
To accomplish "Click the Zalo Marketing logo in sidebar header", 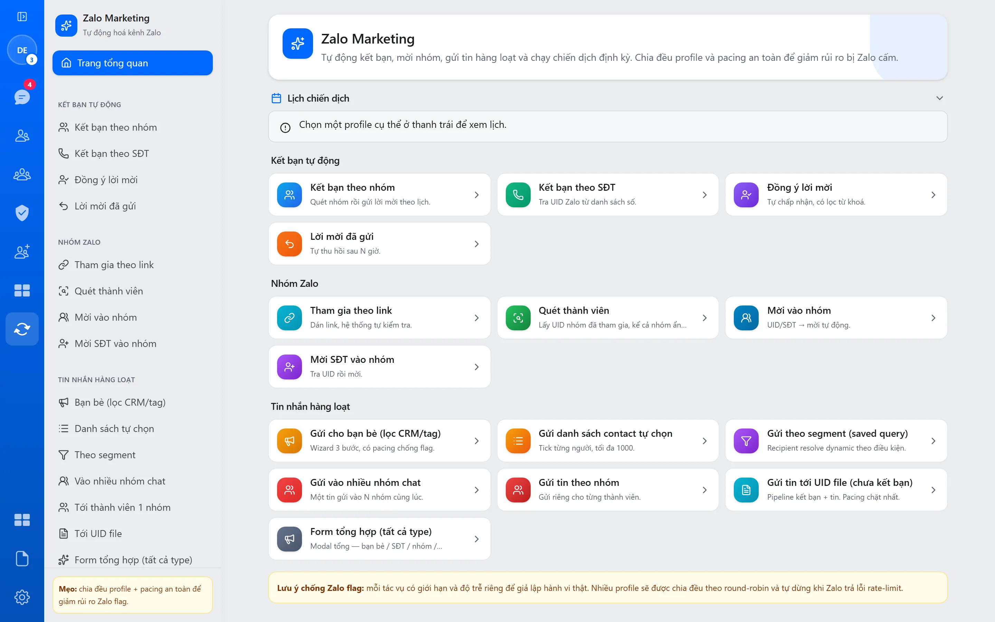I will (x=66, y=26).
